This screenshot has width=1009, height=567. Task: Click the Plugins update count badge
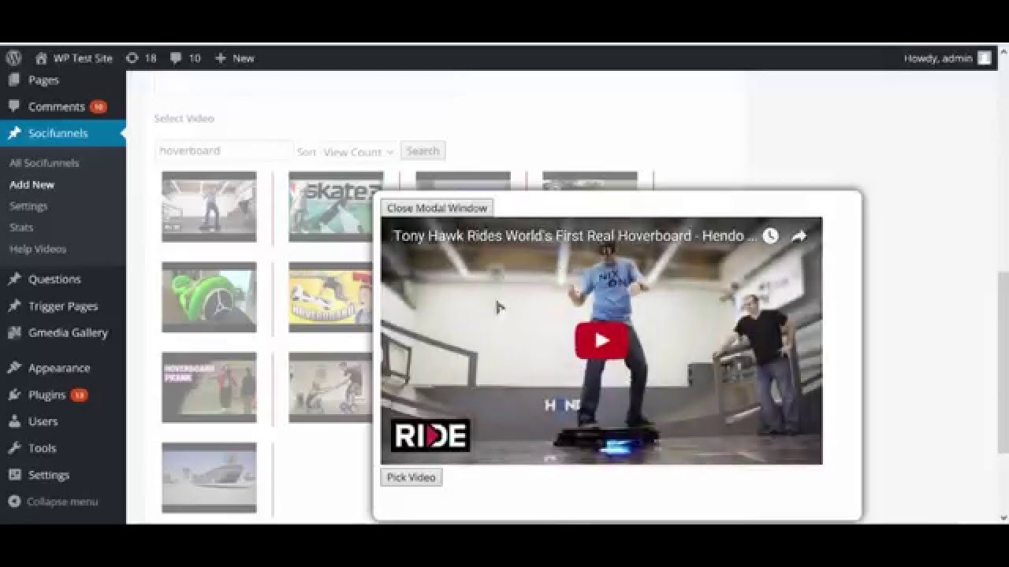point(79,395)
